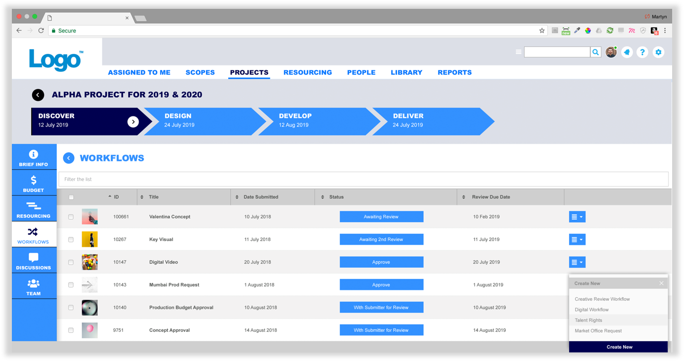
Task: Click the arrow circle in Discover phase
Action: 133,121
